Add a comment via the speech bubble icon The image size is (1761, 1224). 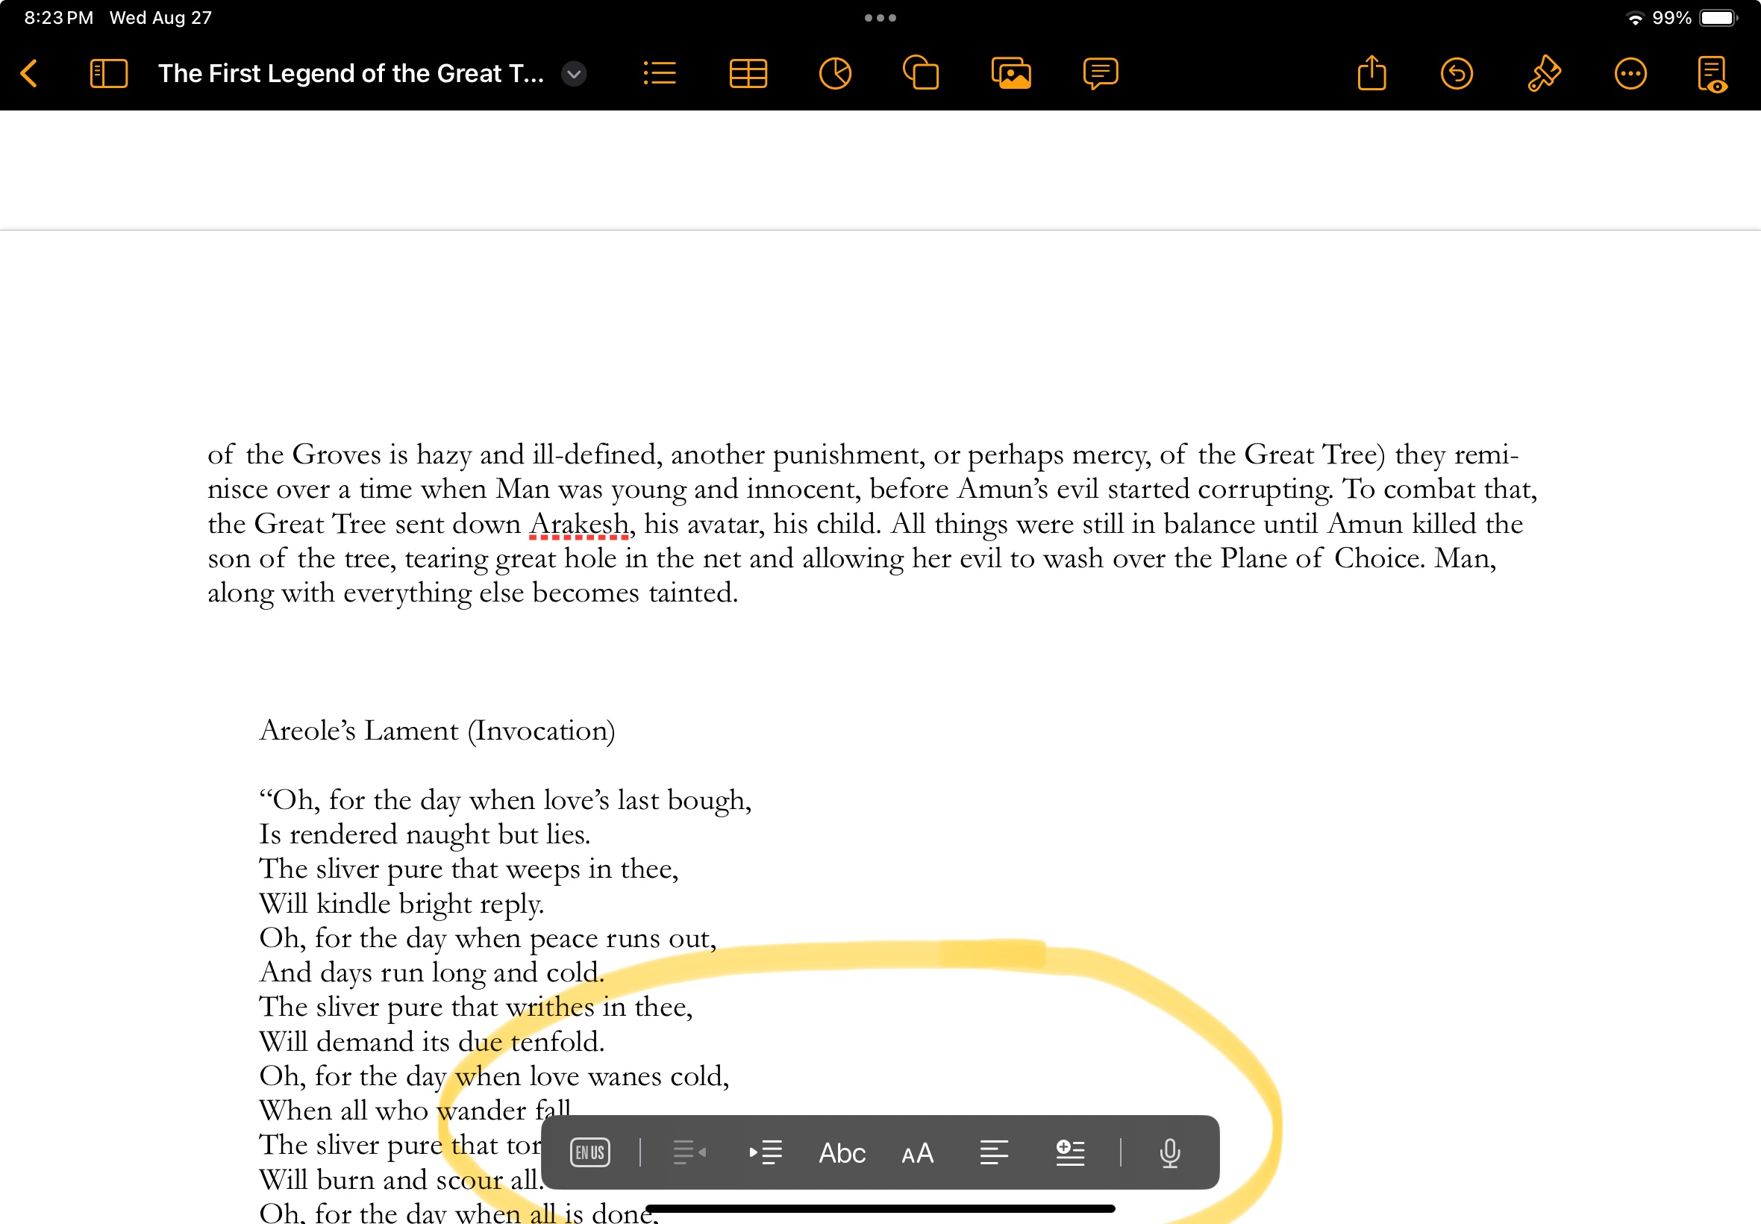pyautogui.click(x=1100, y=74)
